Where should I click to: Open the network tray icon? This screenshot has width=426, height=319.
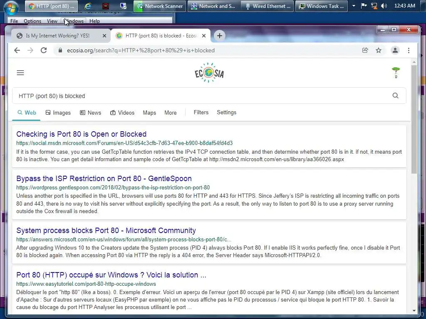374,6
